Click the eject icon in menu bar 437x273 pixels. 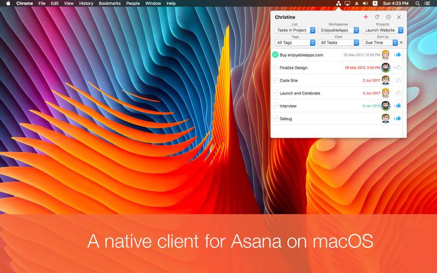(357, 3)
